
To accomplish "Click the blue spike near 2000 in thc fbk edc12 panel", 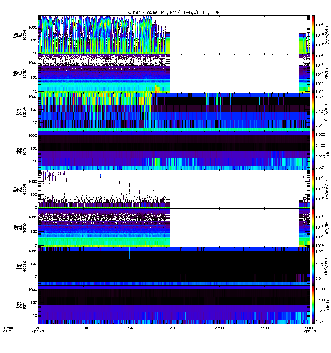I will [129, 253].
